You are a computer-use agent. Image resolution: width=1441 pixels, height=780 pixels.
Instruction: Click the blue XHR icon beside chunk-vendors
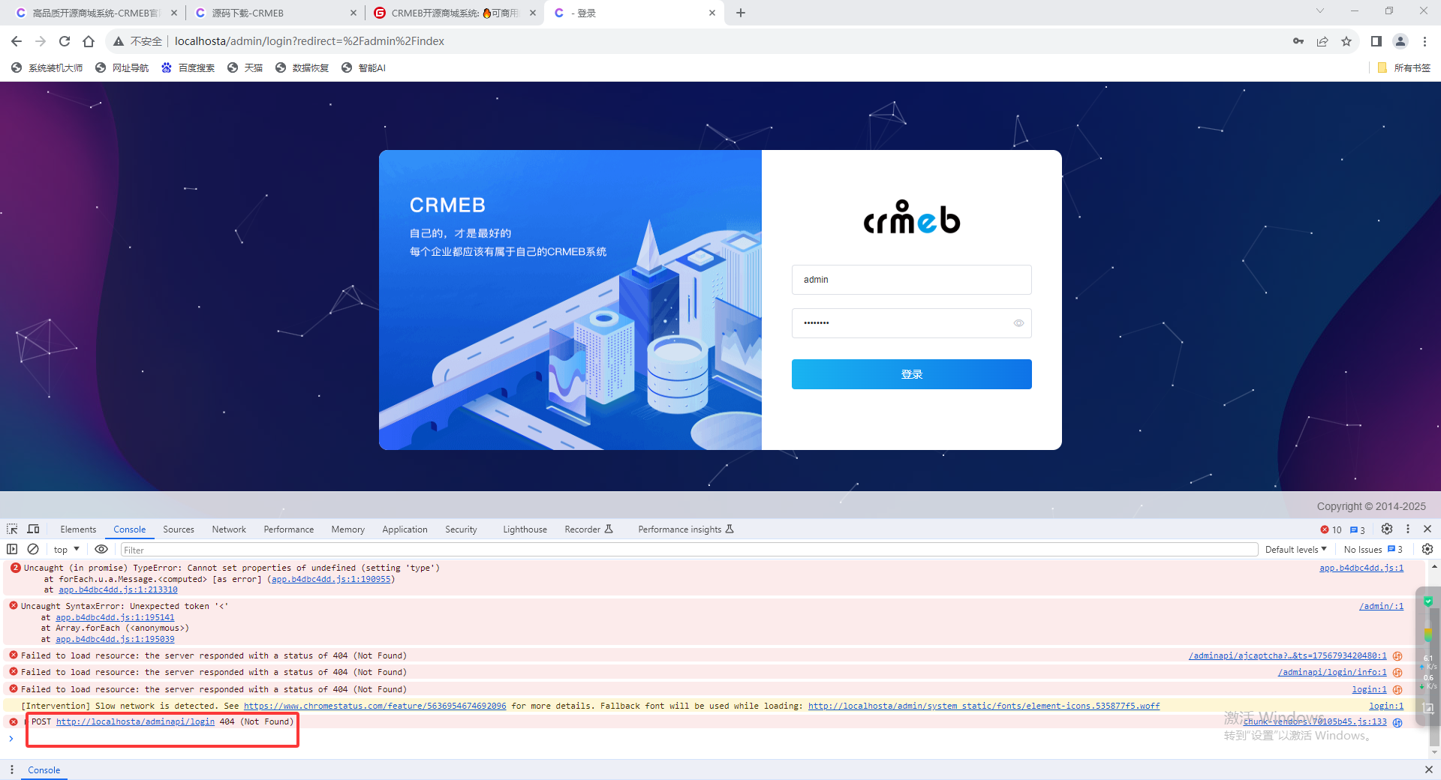pyautogui.click(x=1397, y=722)
